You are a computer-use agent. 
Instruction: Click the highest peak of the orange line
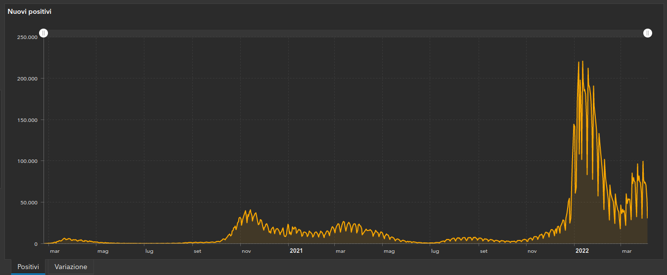pos(582,61)
